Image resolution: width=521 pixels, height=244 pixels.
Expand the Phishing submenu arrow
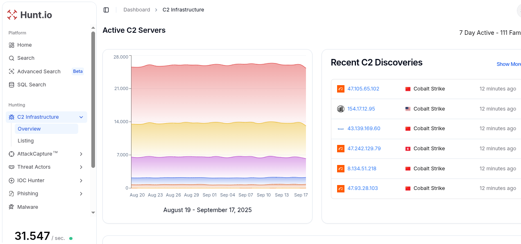click(81, 194)
